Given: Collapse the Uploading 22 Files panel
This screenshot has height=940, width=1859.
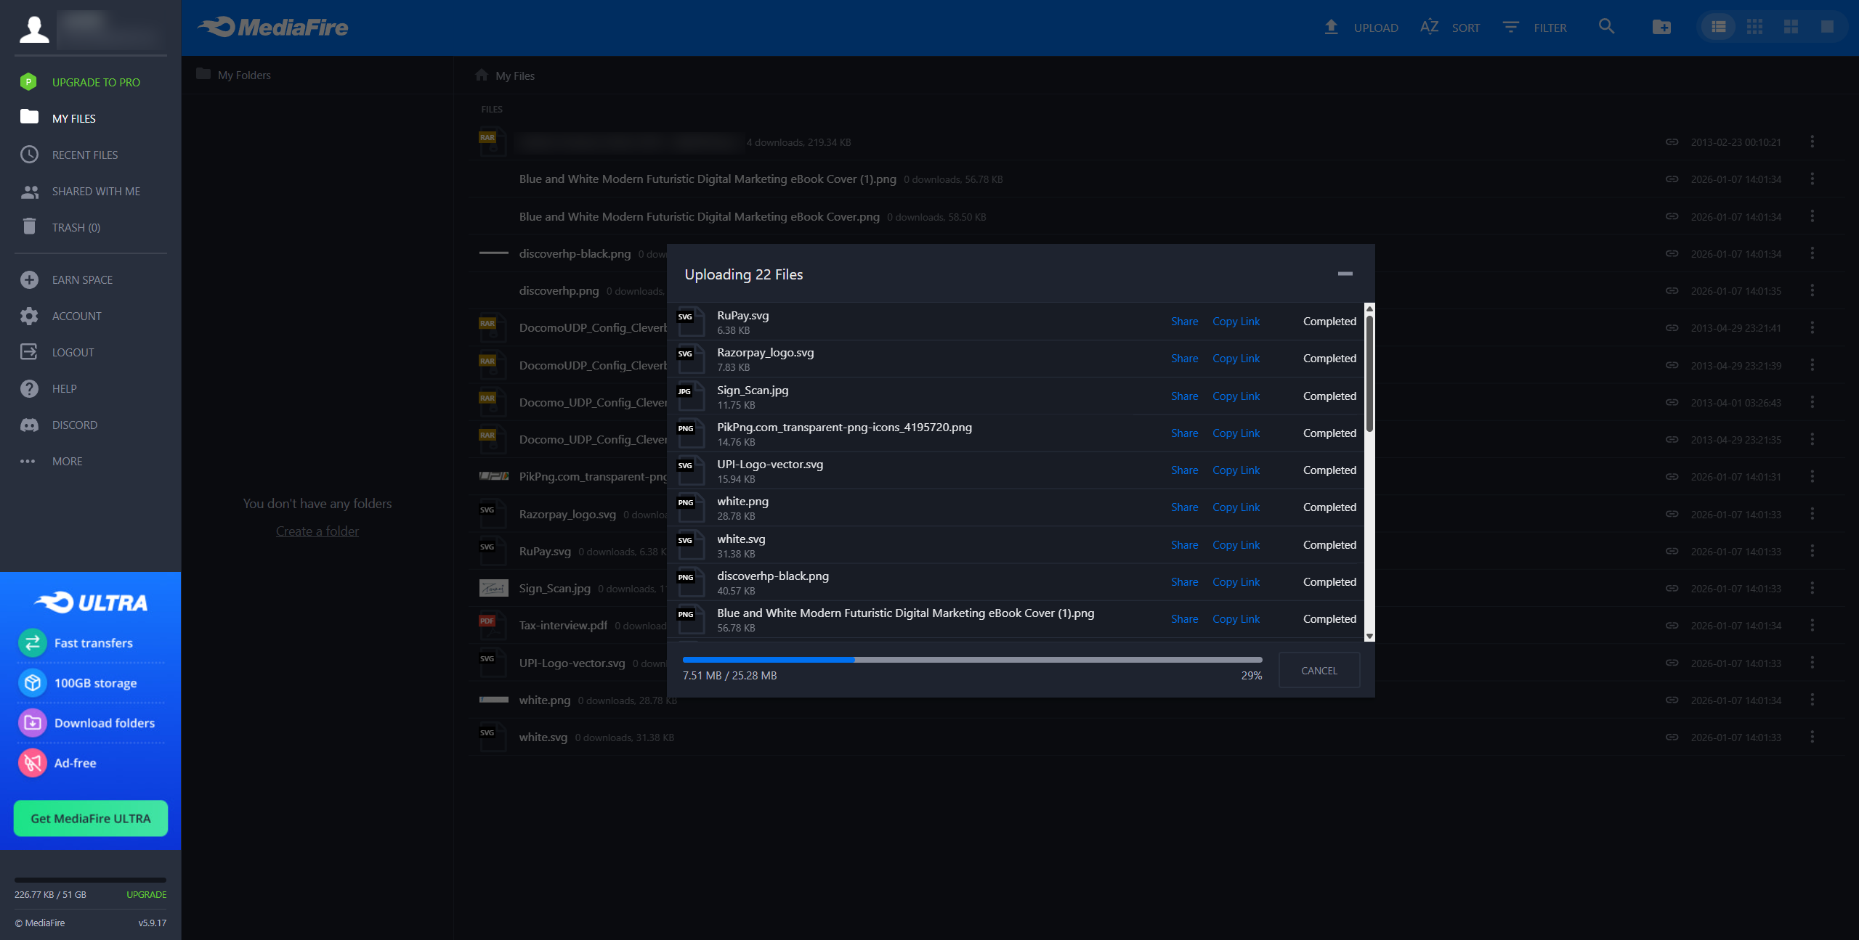Looking at the screenshot, I should (1345, 274).
